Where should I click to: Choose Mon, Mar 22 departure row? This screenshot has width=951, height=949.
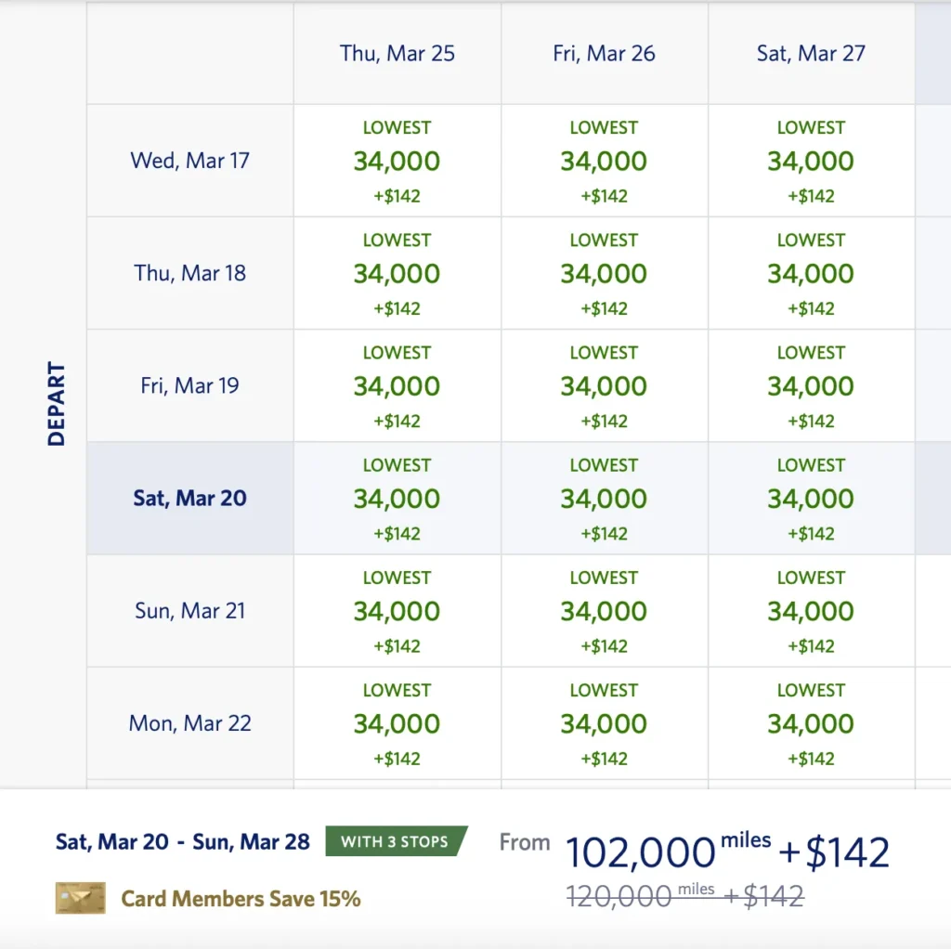[189, 723]
